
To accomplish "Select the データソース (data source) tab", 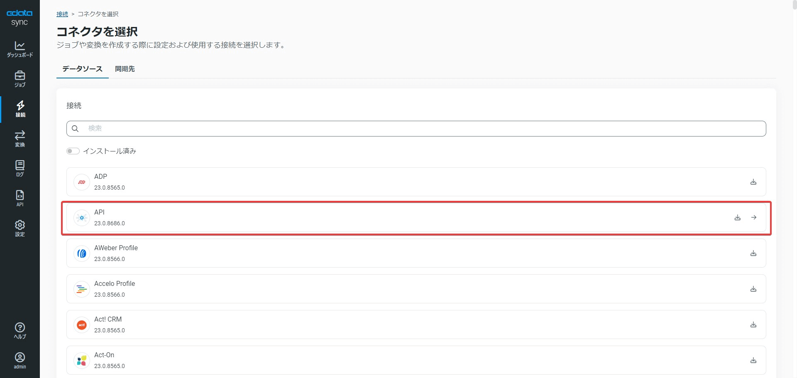I will 82,69.
